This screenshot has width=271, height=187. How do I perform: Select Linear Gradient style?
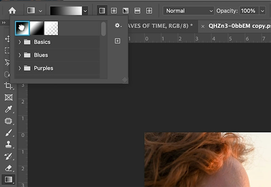(102, 11)
